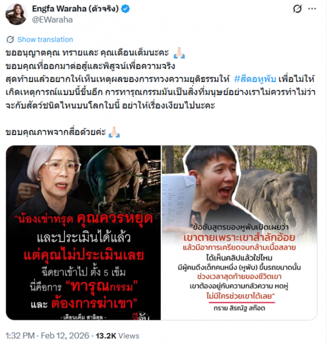Open the #สีดอหูพับ hashtag link

[255, 79]
